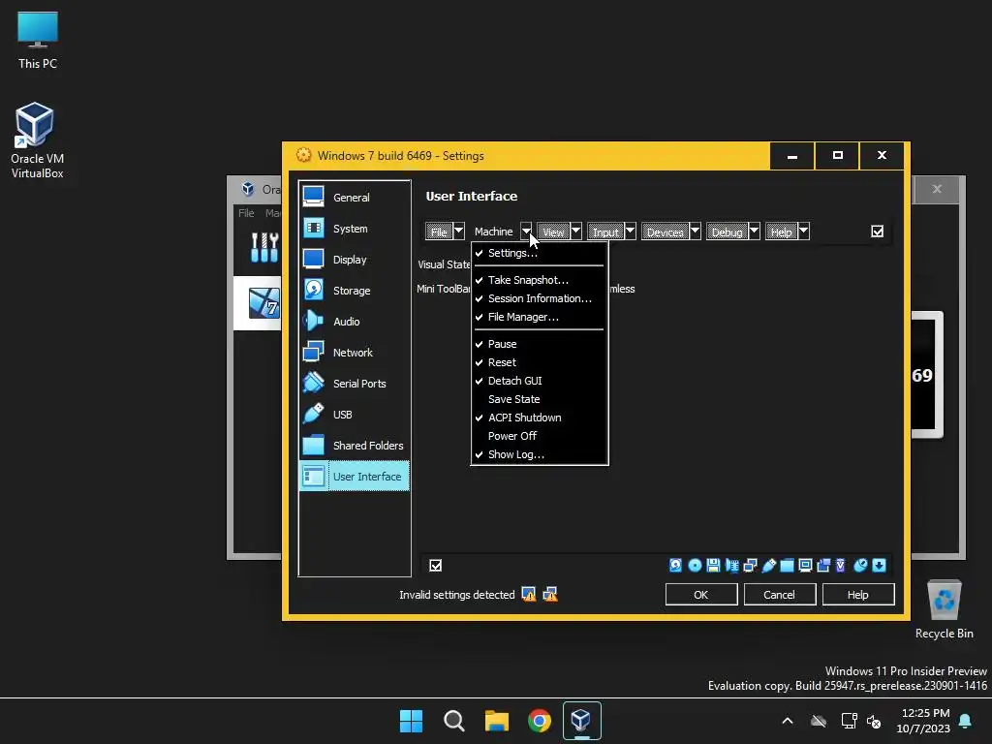Viewport: 992px width, 744px height.
Task: Toggle the hard disk status bar indicator
Action: 675,565
